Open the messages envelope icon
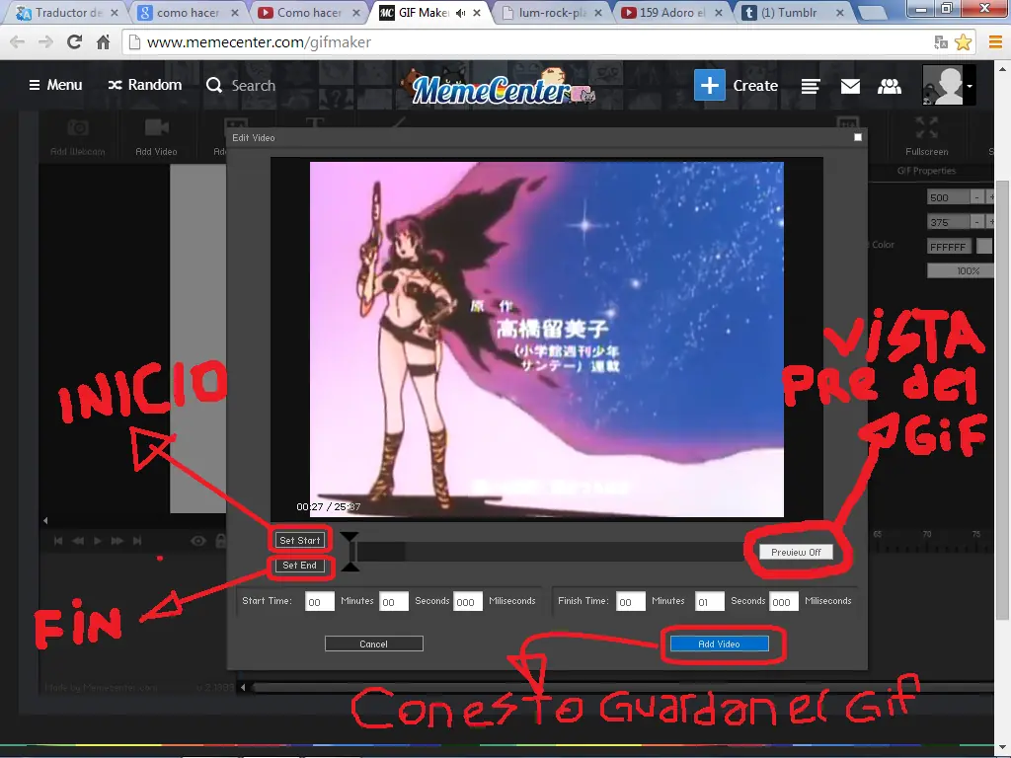Viewport: 1011px width, 758px height. coord(850,86)
